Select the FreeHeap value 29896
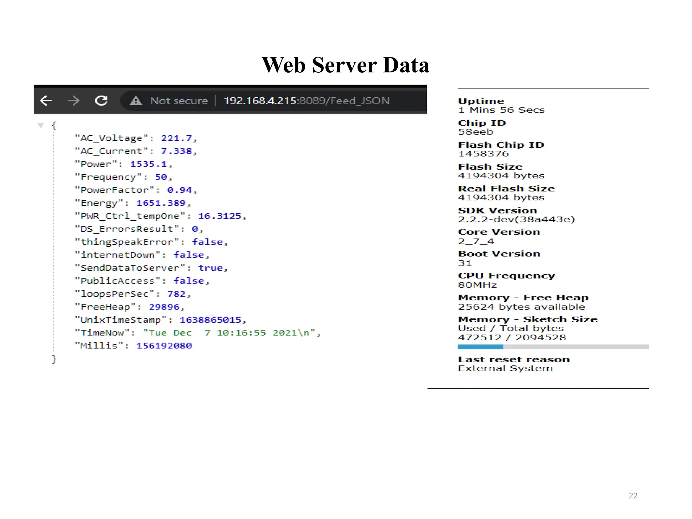The width and height of the screenshot is (692, 519). [164, 307]
